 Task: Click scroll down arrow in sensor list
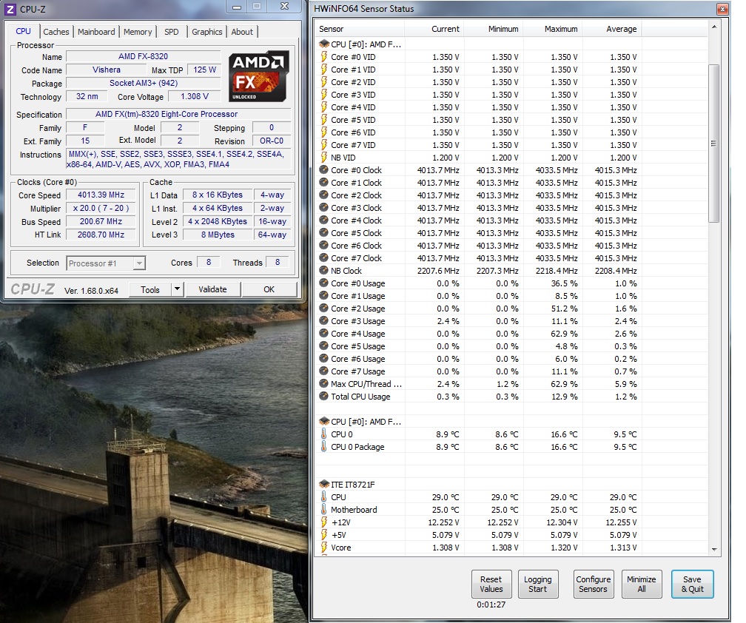pos(713,549)
